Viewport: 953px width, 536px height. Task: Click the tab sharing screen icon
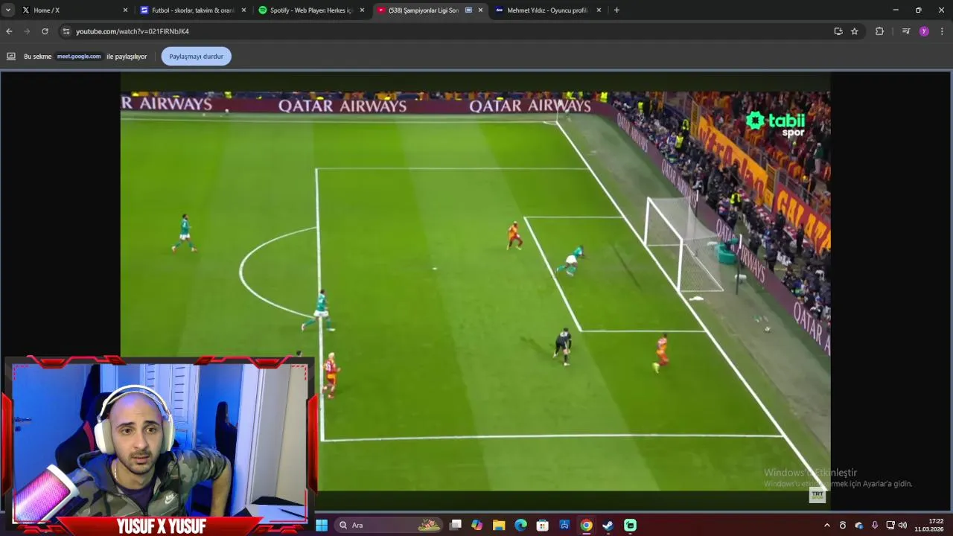click(x=11, y=57)
